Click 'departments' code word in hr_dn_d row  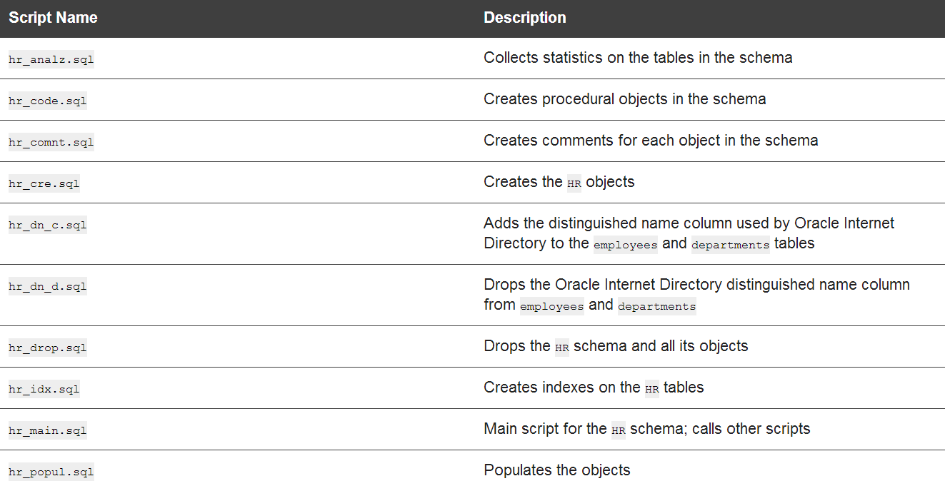coord(656,305)
